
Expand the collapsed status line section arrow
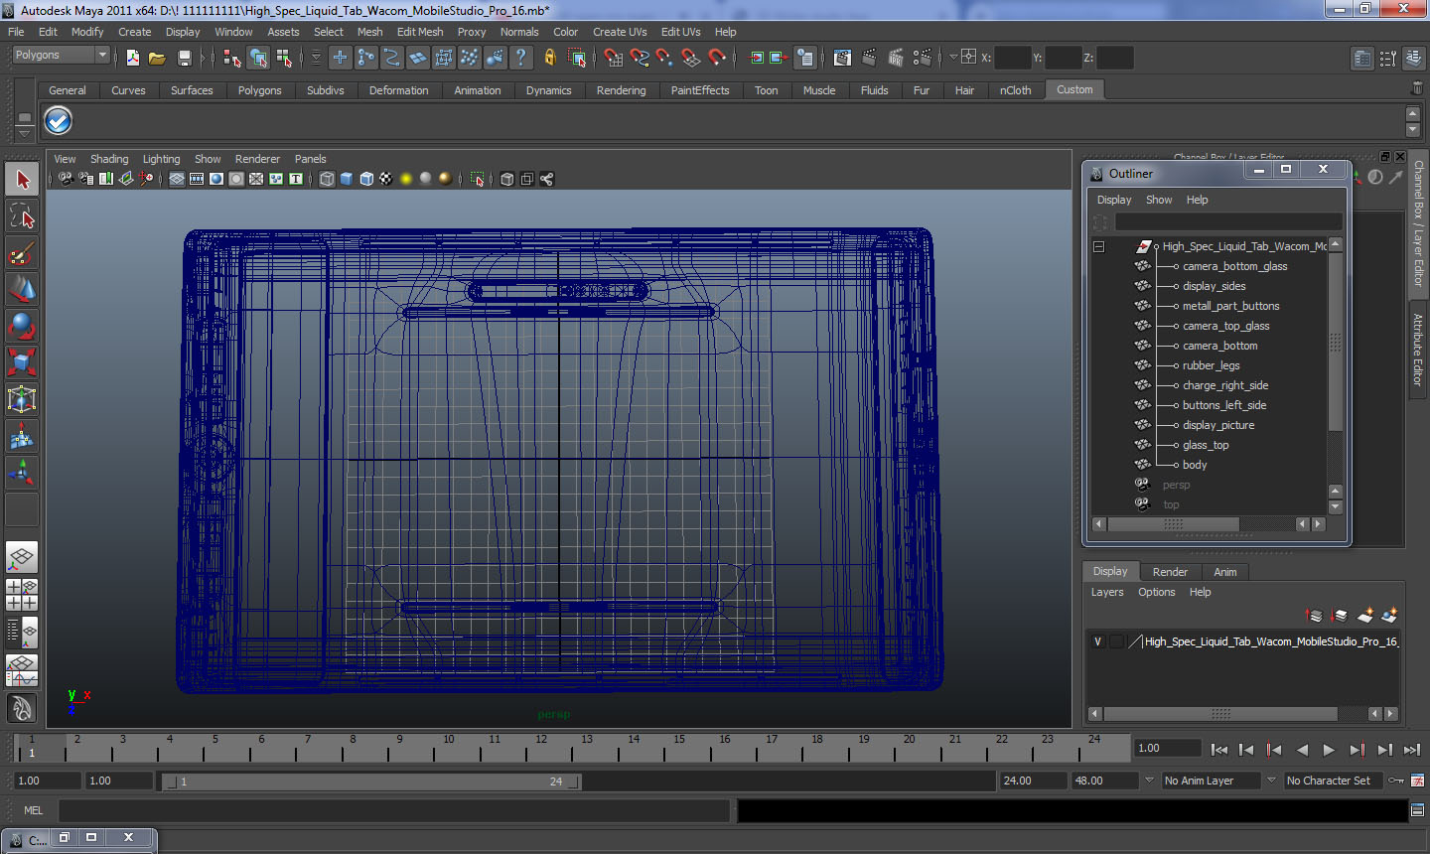(x=203, y=58)
